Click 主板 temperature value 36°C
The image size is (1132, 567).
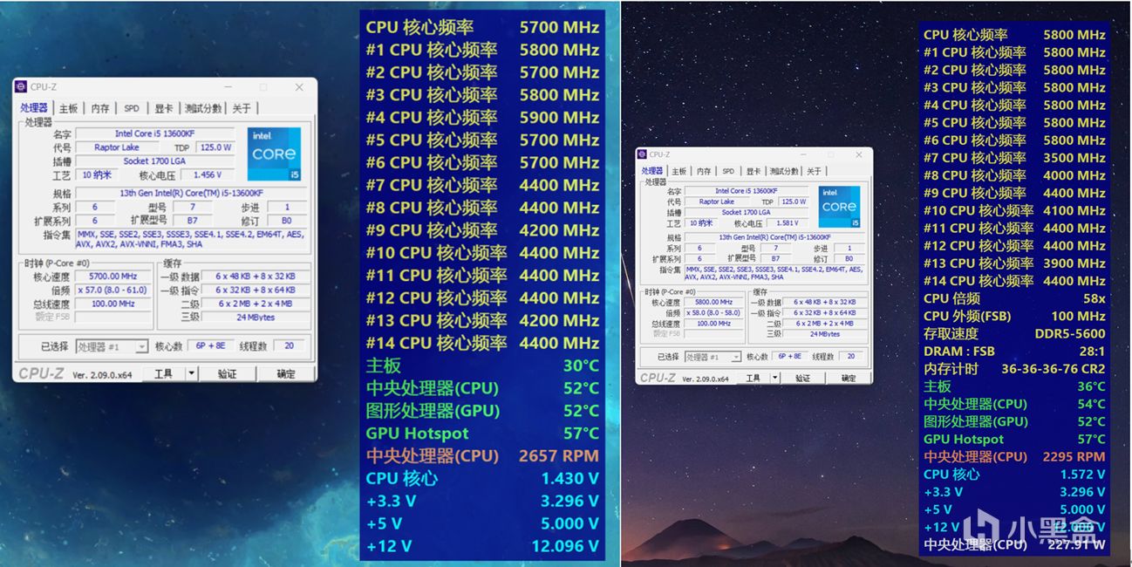(x=1091, y=386)
